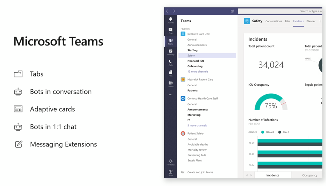Show more apps with ellipsis icon

tap(171, 95)
